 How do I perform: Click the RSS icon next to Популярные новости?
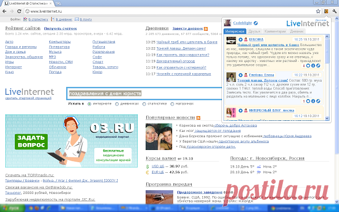tap(198, 118)
